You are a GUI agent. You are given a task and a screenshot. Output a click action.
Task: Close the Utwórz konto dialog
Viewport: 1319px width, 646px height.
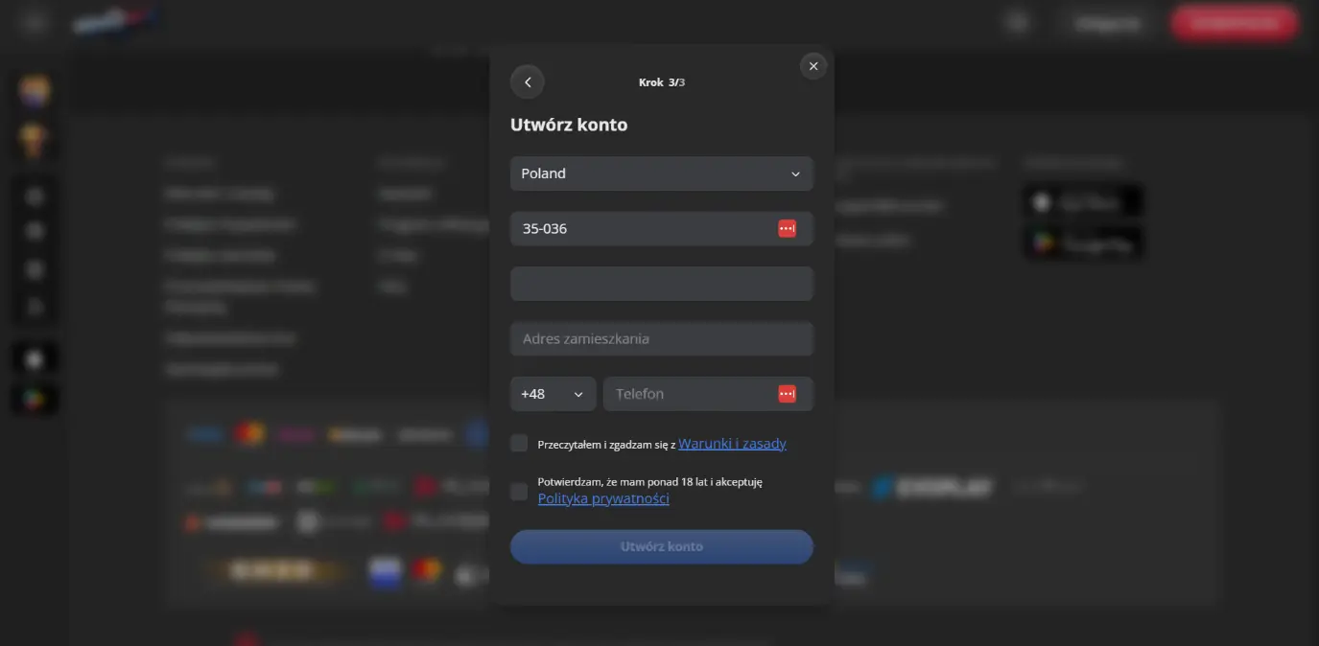tap(813, 66)
